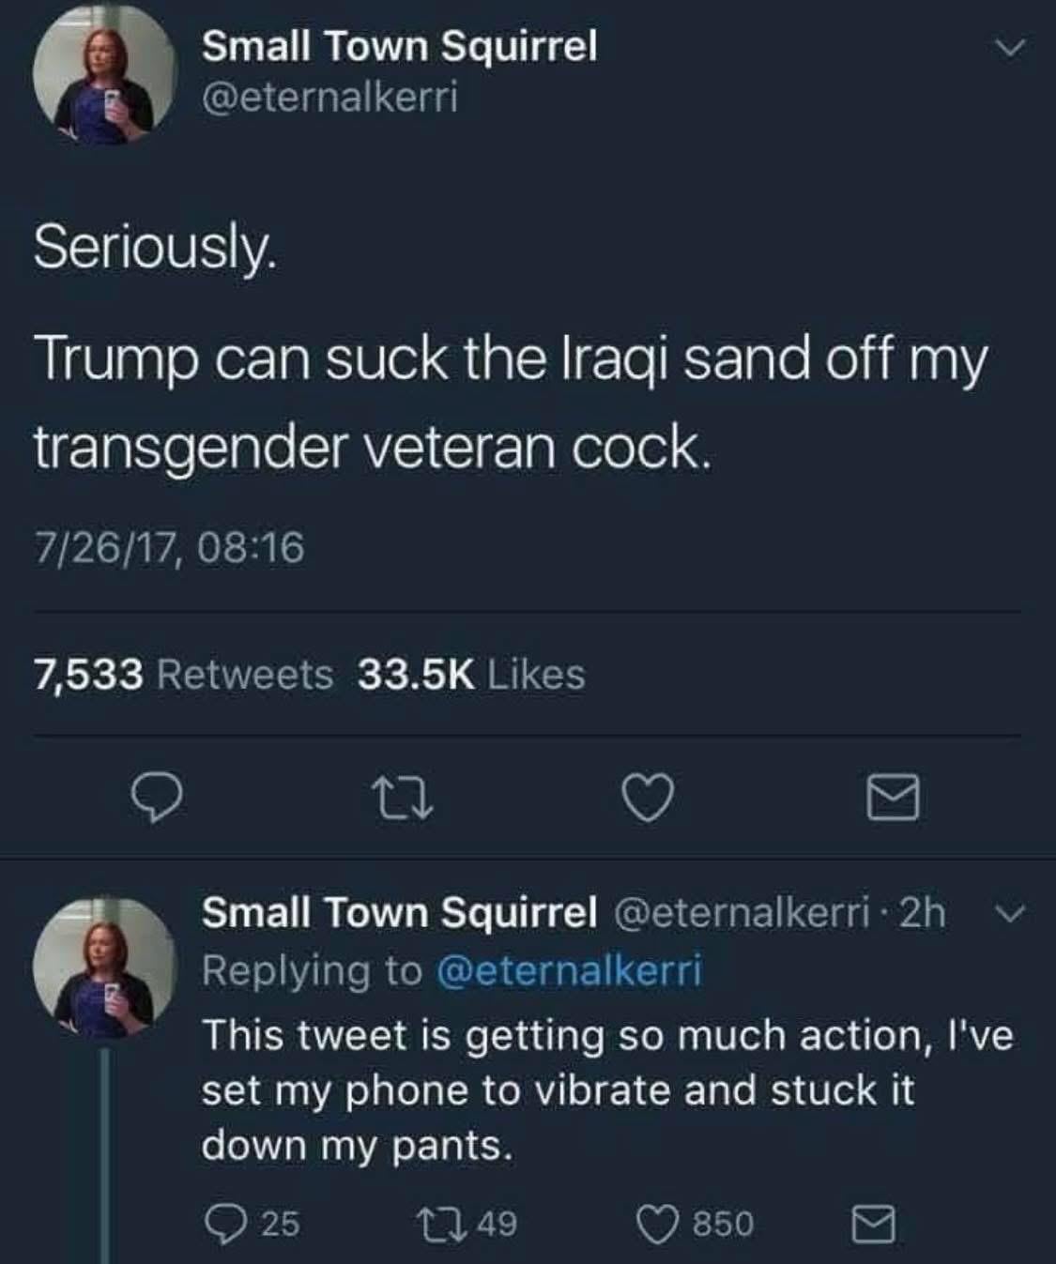The height and width of the screenshot is (1264, 1056).
Task: Expand options chevron on the main tweet
Action: (1010, 47)
